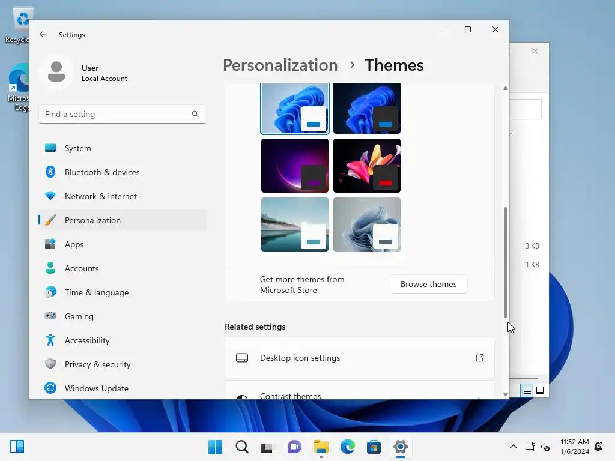This screenshot has width=615, height=461.
Task: Select the Windows dark bloom theme
Action: [x=367, y=108]
